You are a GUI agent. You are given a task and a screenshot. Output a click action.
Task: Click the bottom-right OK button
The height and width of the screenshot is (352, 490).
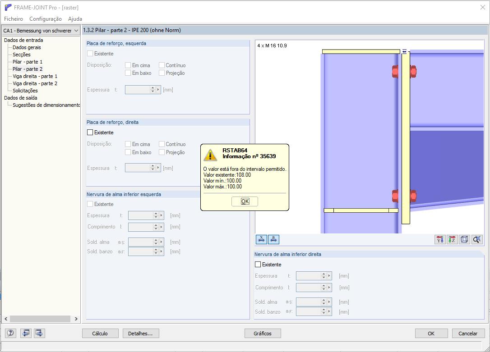(x=431, y=333)
